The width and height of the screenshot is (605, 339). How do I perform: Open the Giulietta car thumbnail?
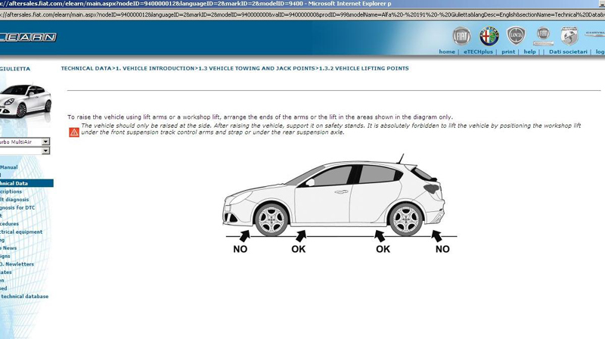click(26, 101)
